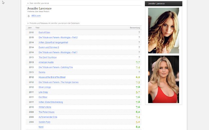Click the arrow icon beside IMDb.com
This screenshot has height=130, width=209.
pos(28,16)
